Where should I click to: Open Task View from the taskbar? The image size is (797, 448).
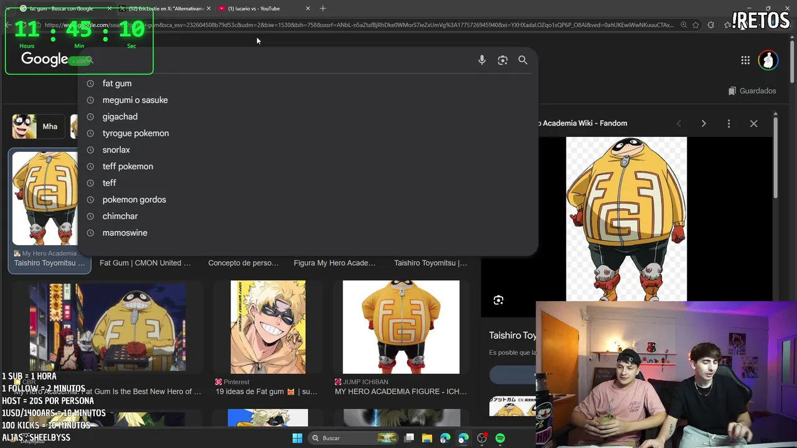409,438
